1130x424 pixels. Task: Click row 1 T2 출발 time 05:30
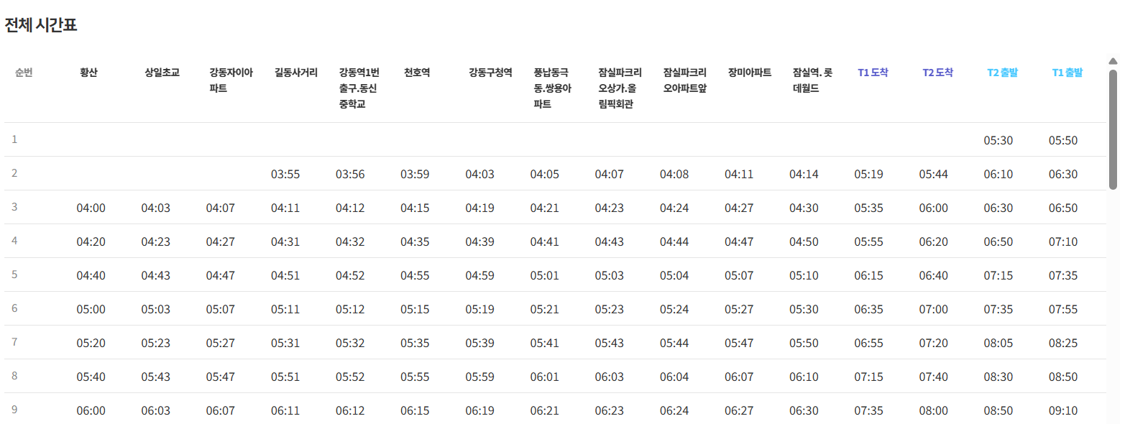tap(998, 141)
